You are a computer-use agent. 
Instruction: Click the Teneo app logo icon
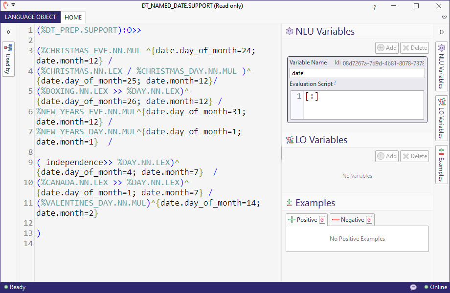[x=5, y=5]
